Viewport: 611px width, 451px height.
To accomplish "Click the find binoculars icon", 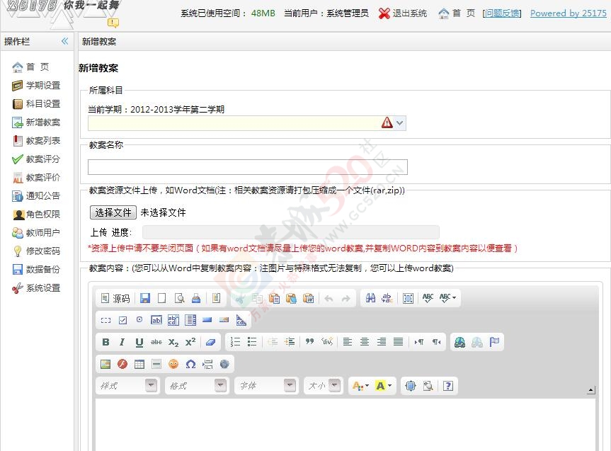I will coord(370,299).
